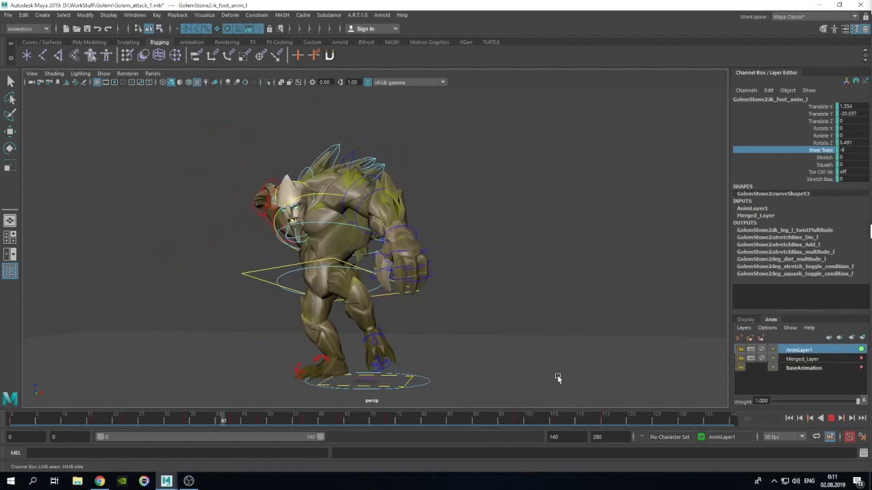Toggle lock on AnimLayer1
Image resolution: width=872 pixels, height=490 pixels.
(x=741, y=349)
